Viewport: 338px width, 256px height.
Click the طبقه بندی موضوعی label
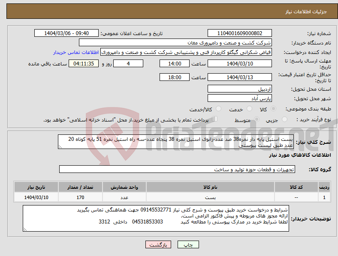pyautogui.click(x=308, y=109)
